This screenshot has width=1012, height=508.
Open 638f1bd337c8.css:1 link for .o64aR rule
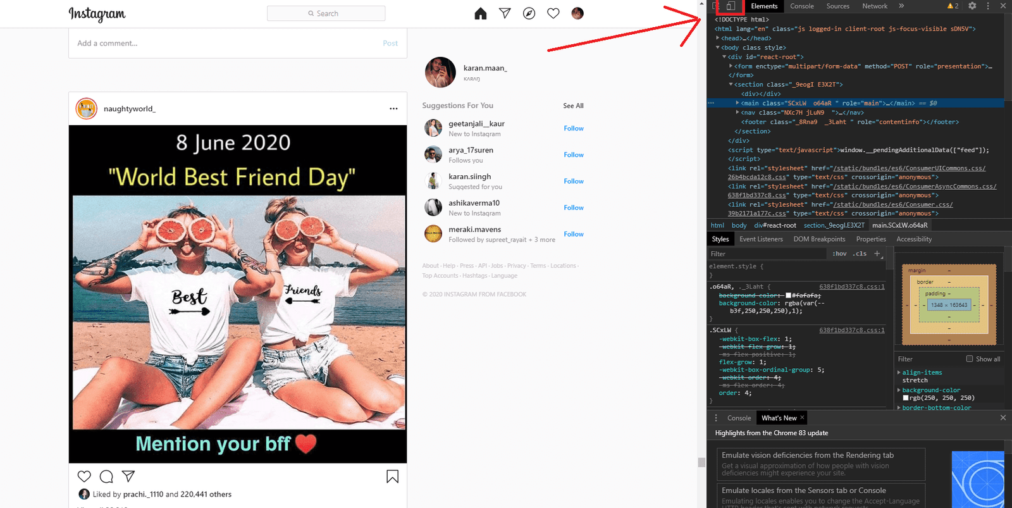coord(852,287)
